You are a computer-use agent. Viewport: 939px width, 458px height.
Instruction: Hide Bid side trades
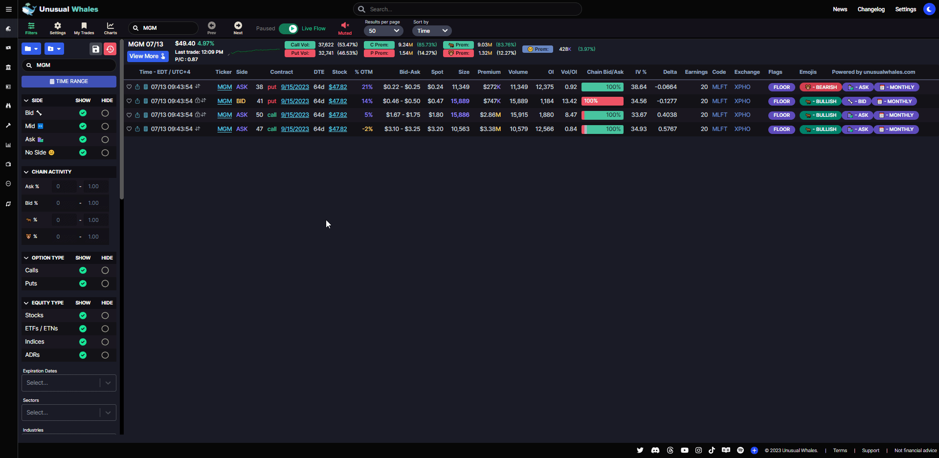coord(105,113)
